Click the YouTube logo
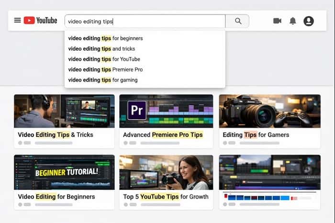This screenshot has width=335, height=223. click(40, 21)
